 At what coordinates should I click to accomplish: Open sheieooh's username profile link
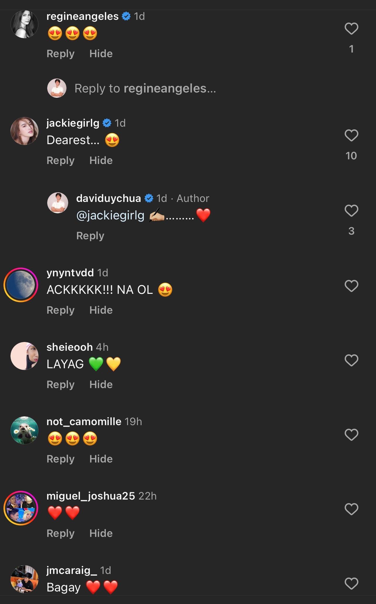point(70,347)
